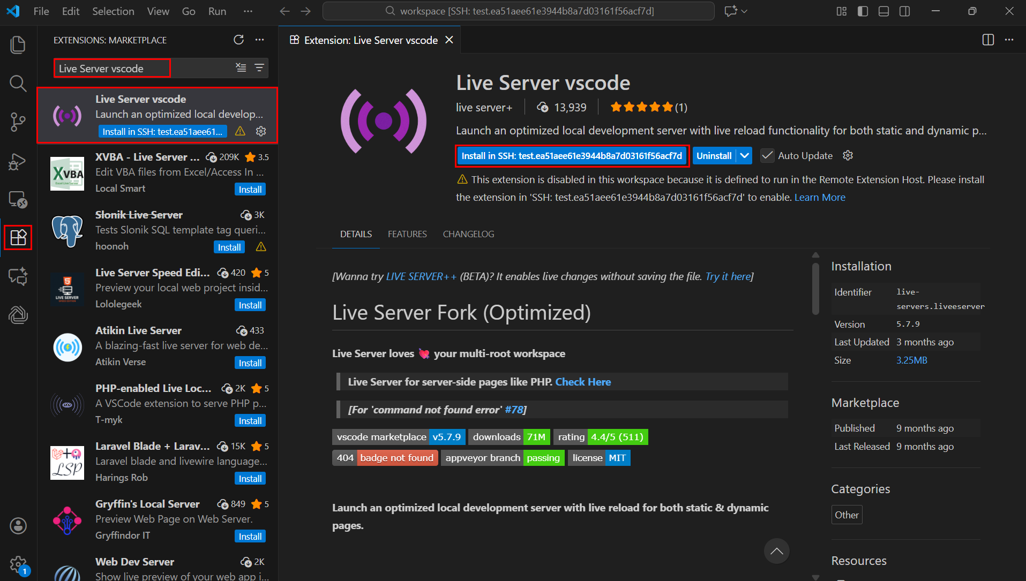Open Remote Explorer icon in activity bar
This screenshot has width=1026, height=581.
[18, 200]
